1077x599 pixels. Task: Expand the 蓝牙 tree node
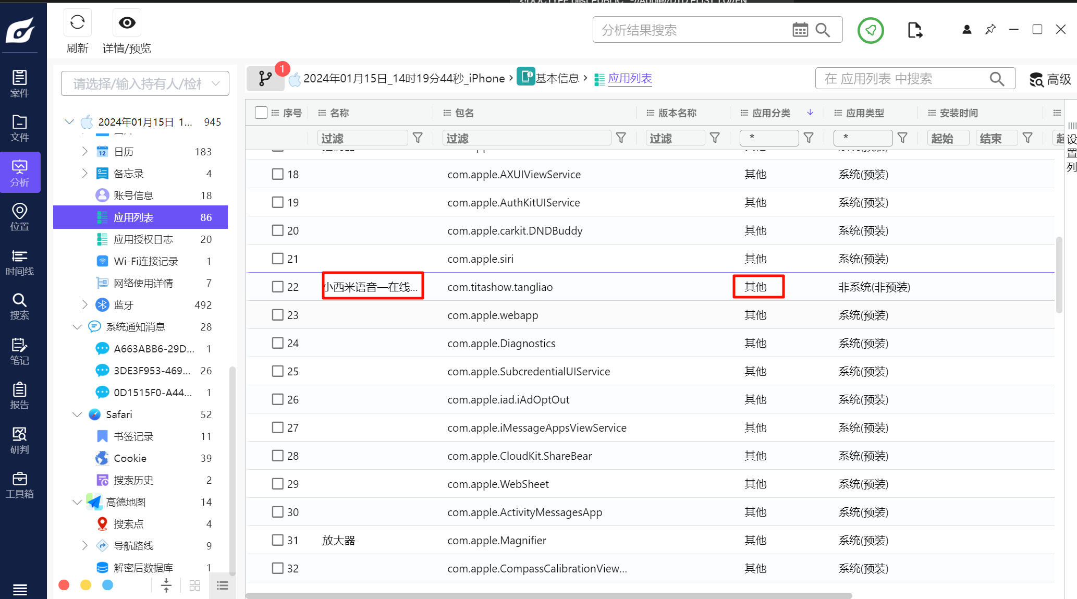(x=85, y=304)
